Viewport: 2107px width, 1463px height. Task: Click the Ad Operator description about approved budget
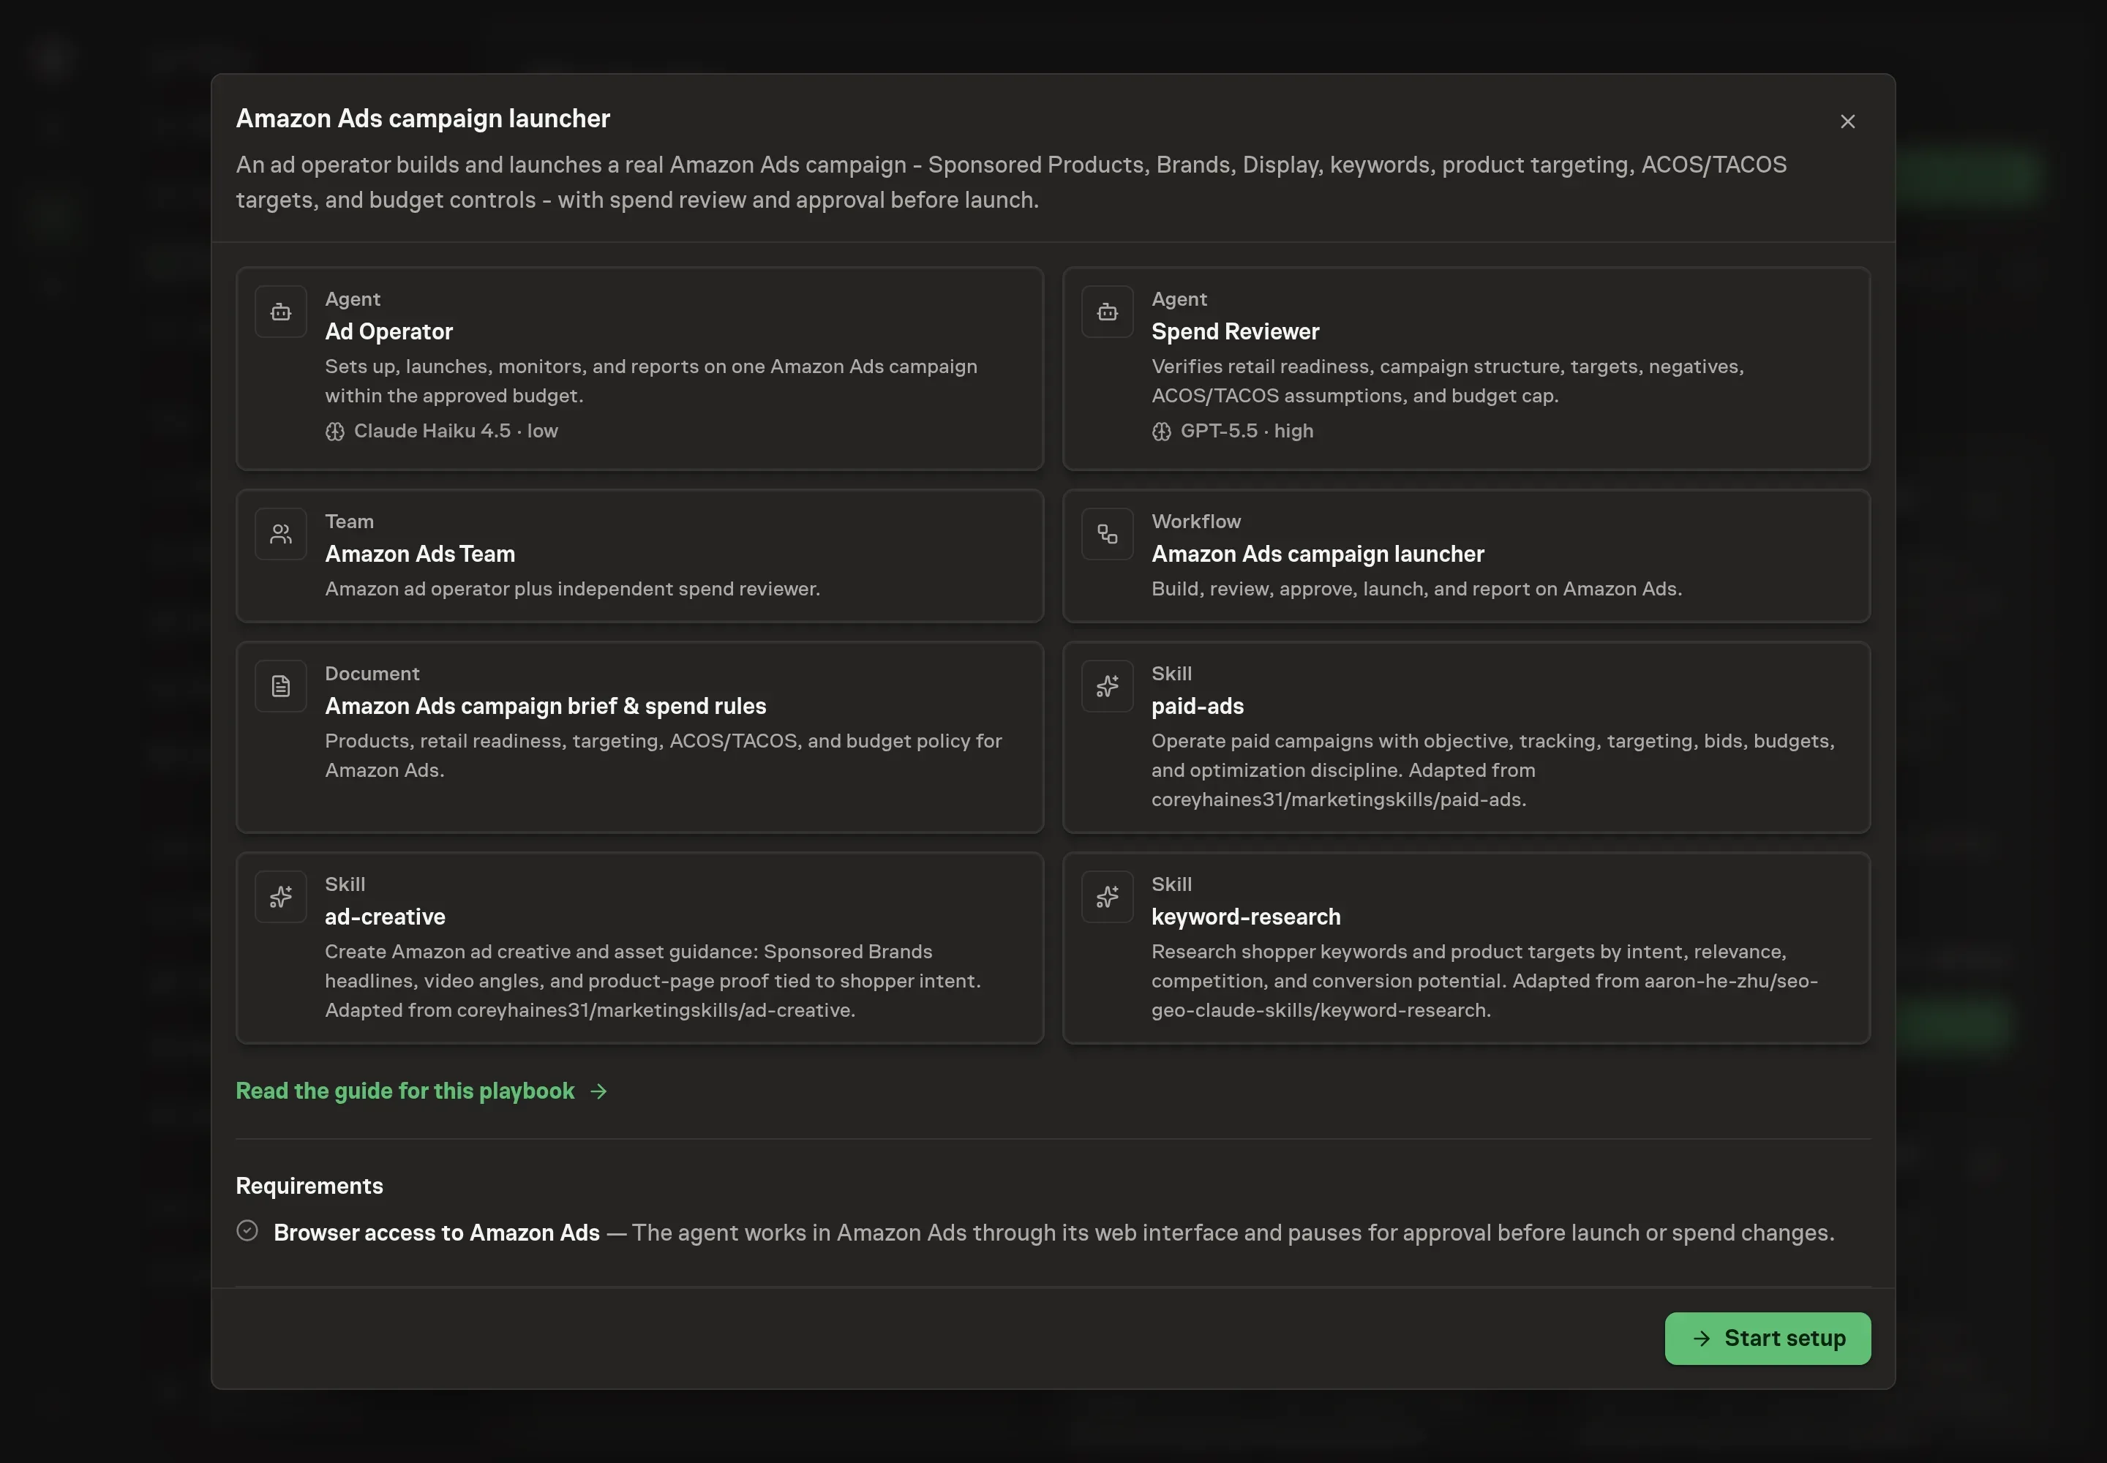click(651, 381)
